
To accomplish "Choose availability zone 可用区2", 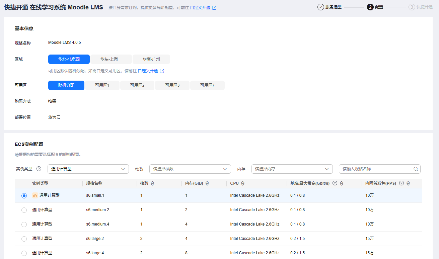I will [x=137, y=85].
